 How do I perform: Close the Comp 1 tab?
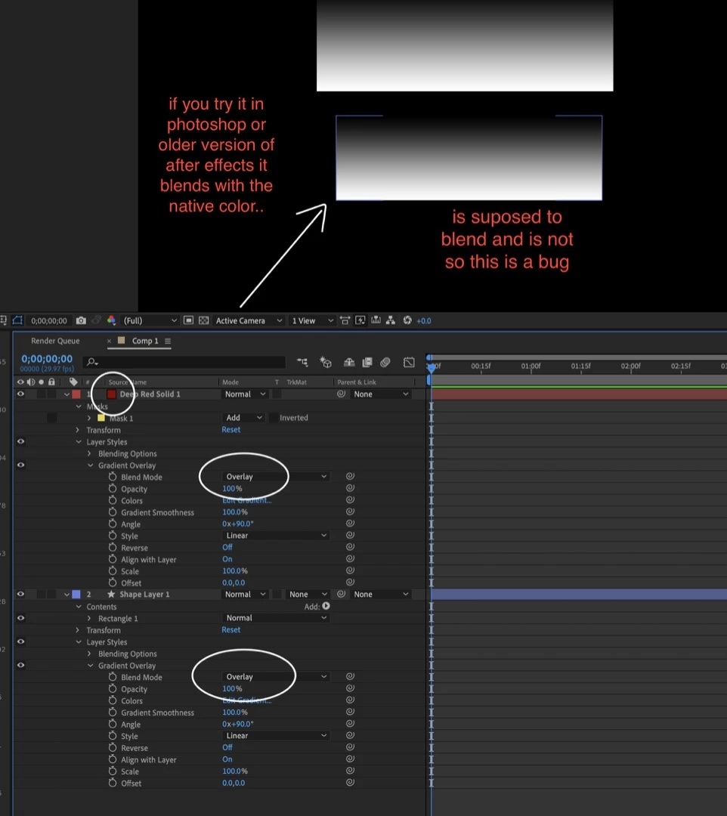[110, 341]
